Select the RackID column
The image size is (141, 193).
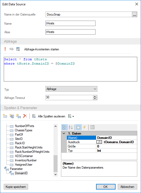[20, 143]
